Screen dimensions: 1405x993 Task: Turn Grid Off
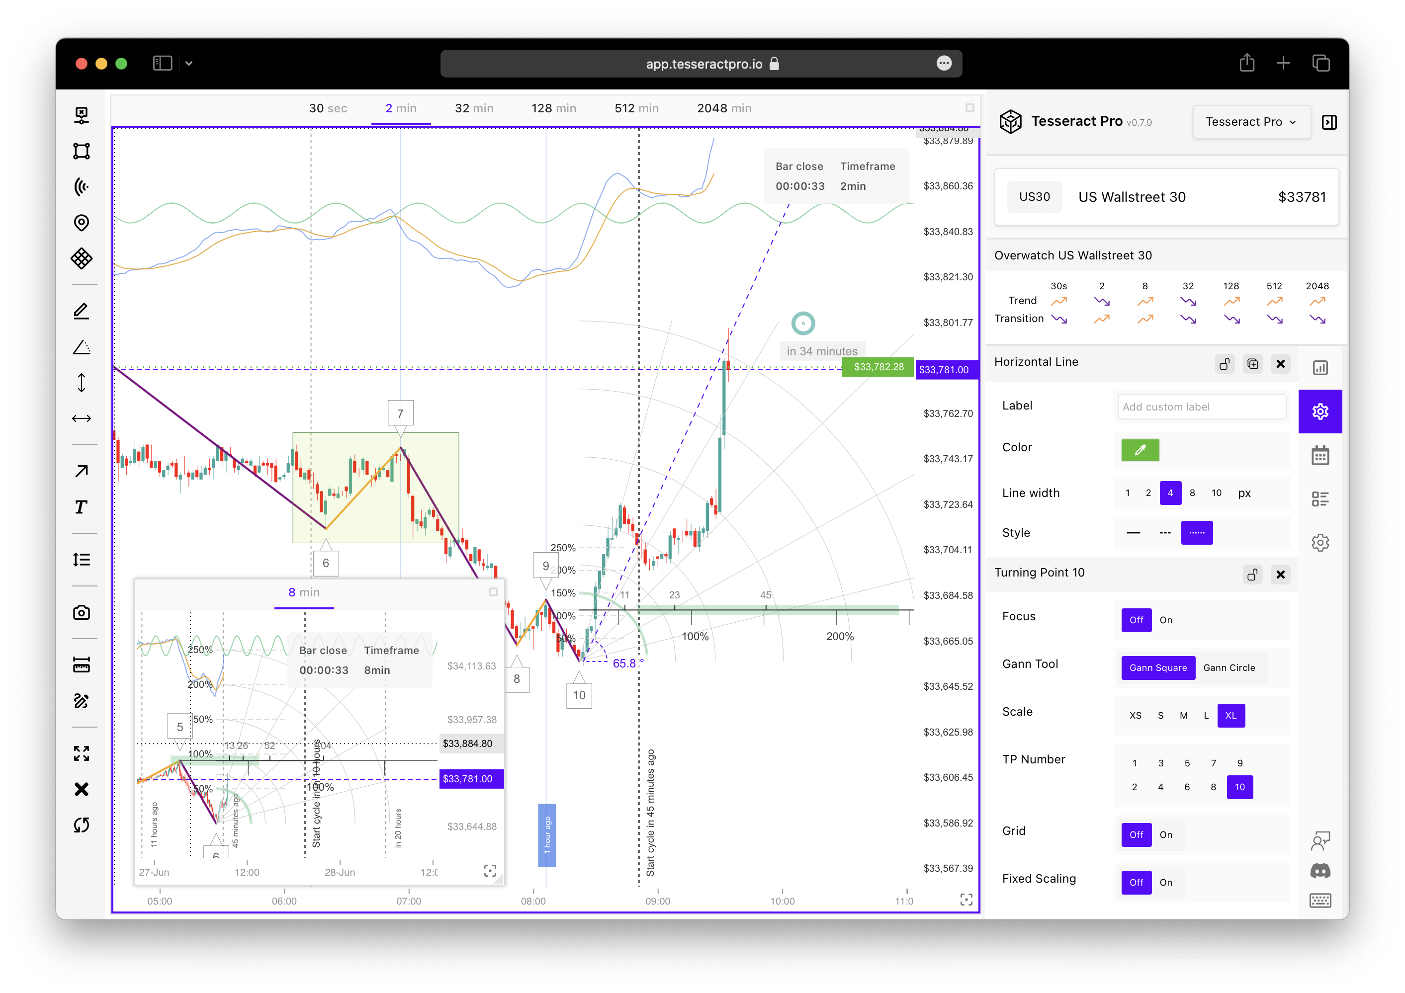click(x=1136, y=834)
